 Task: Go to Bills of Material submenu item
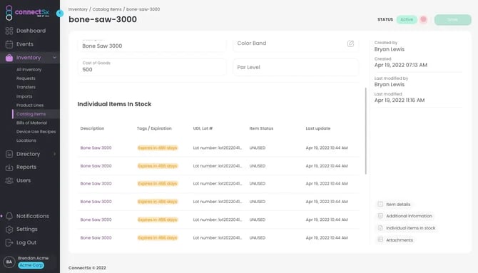coord(31,123)
